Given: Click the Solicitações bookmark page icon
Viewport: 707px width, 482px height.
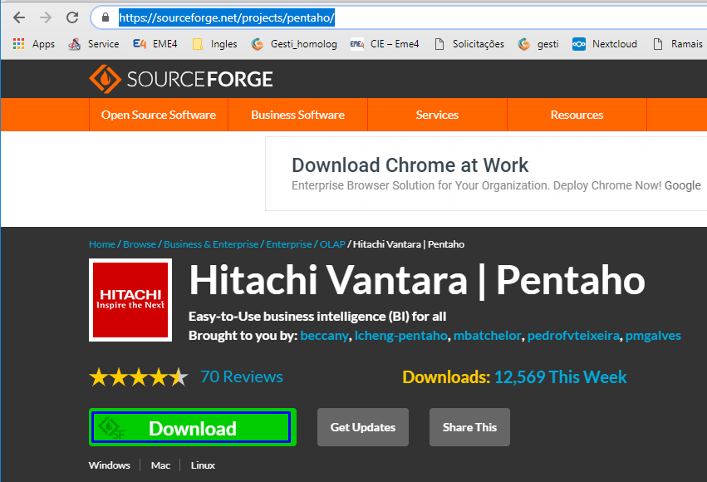Looking at the screenshot, I should (439, 44).
